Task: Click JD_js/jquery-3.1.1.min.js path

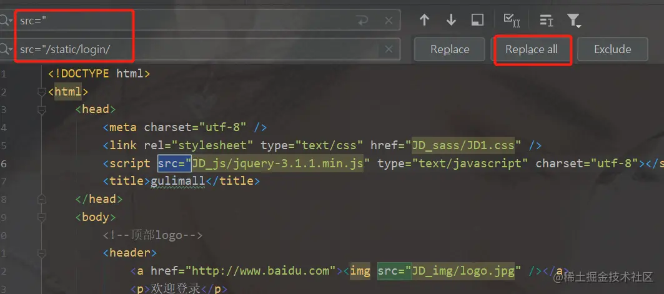Action: (x=278, y=164)
